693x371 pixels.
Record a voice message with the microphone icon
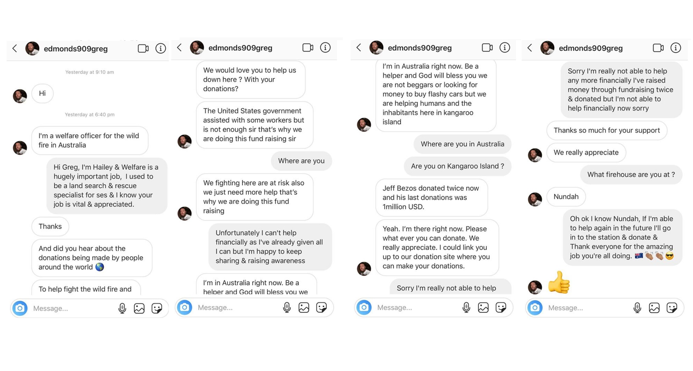122,308
